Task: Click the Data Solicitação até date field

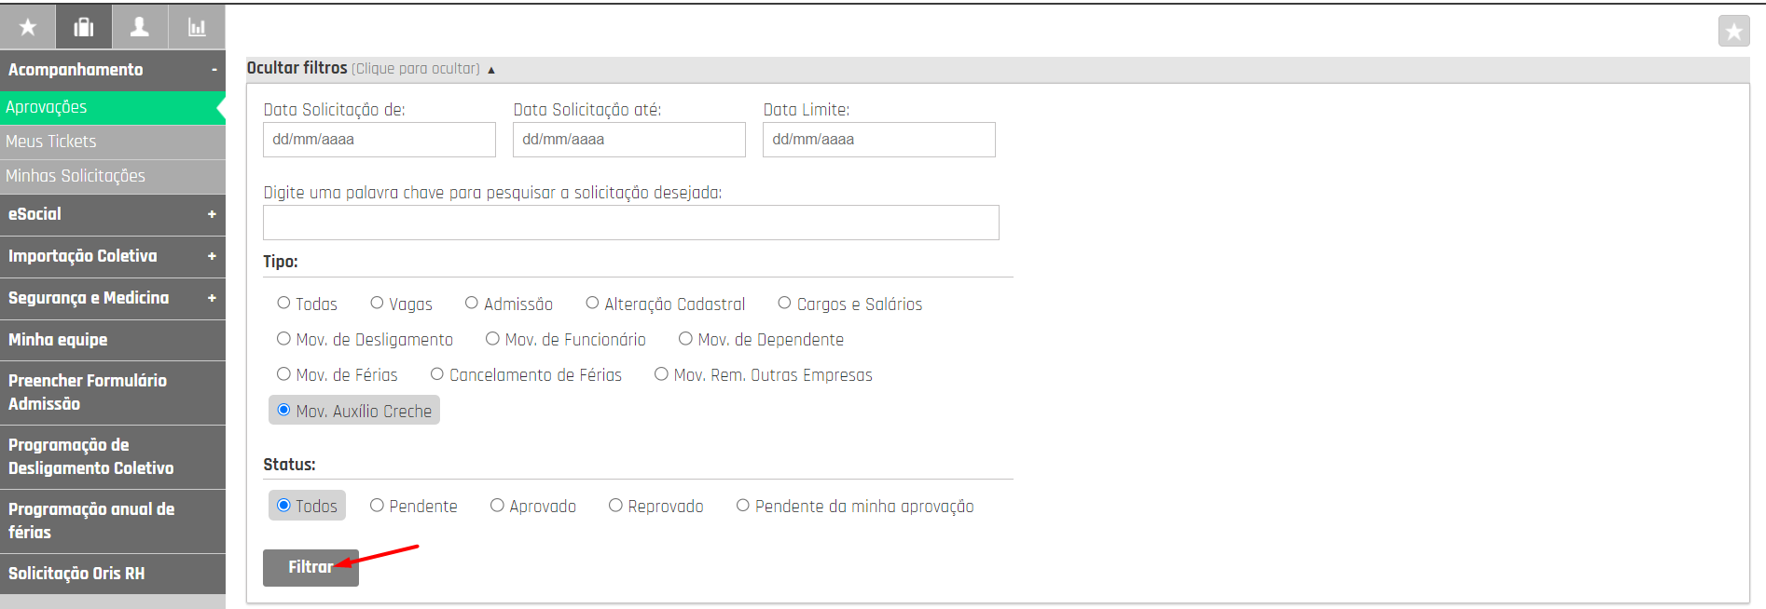Action: pyautogui.click(x=629, y=140)
